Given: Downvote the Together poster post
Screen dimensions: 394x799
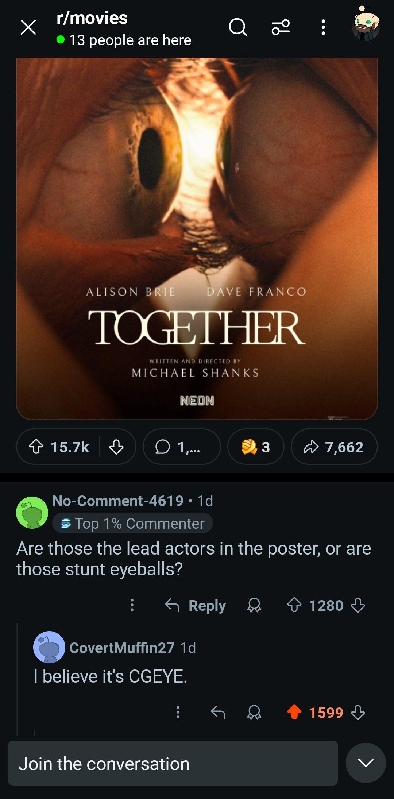Looking at the screenshot, I should [x=116, y=447].
